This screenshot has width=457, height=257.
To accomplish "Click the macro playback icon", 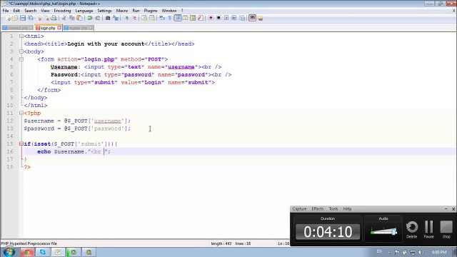I will 226,18.
